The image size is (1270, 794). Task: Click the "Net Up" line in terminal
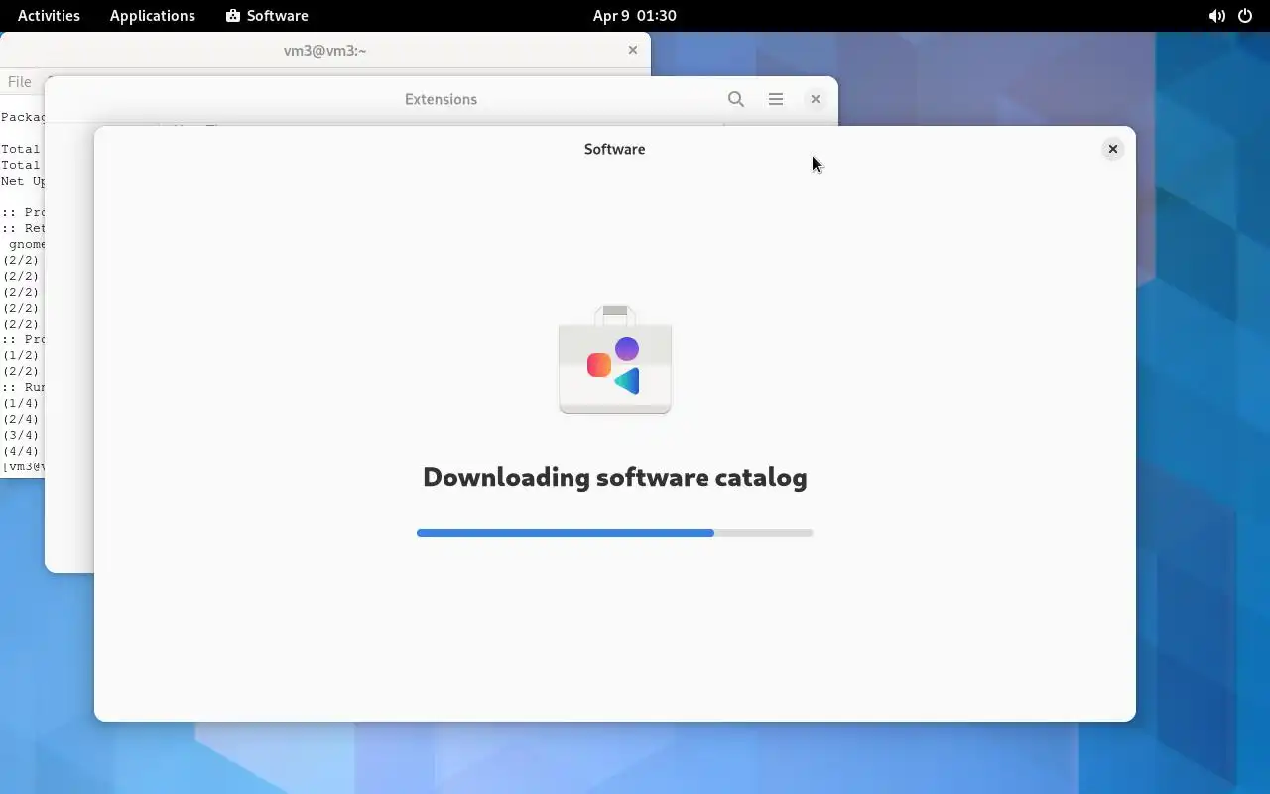[x=23, y=181]
